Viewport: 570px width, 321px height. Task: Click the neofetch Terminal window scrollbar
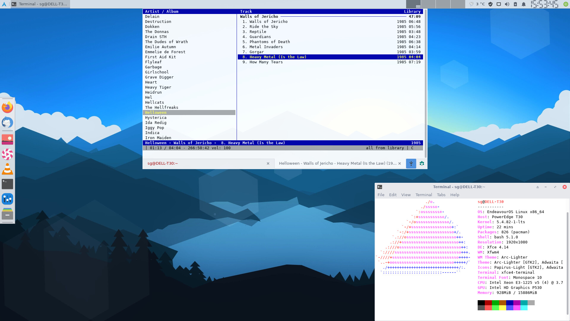point(568,263)
